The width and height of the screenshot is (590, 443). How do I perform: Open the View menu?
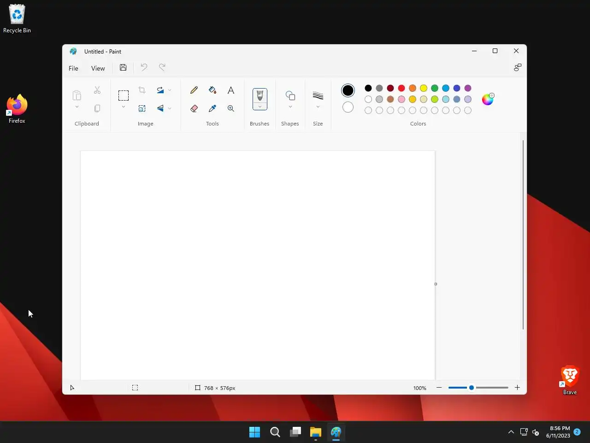98,68
